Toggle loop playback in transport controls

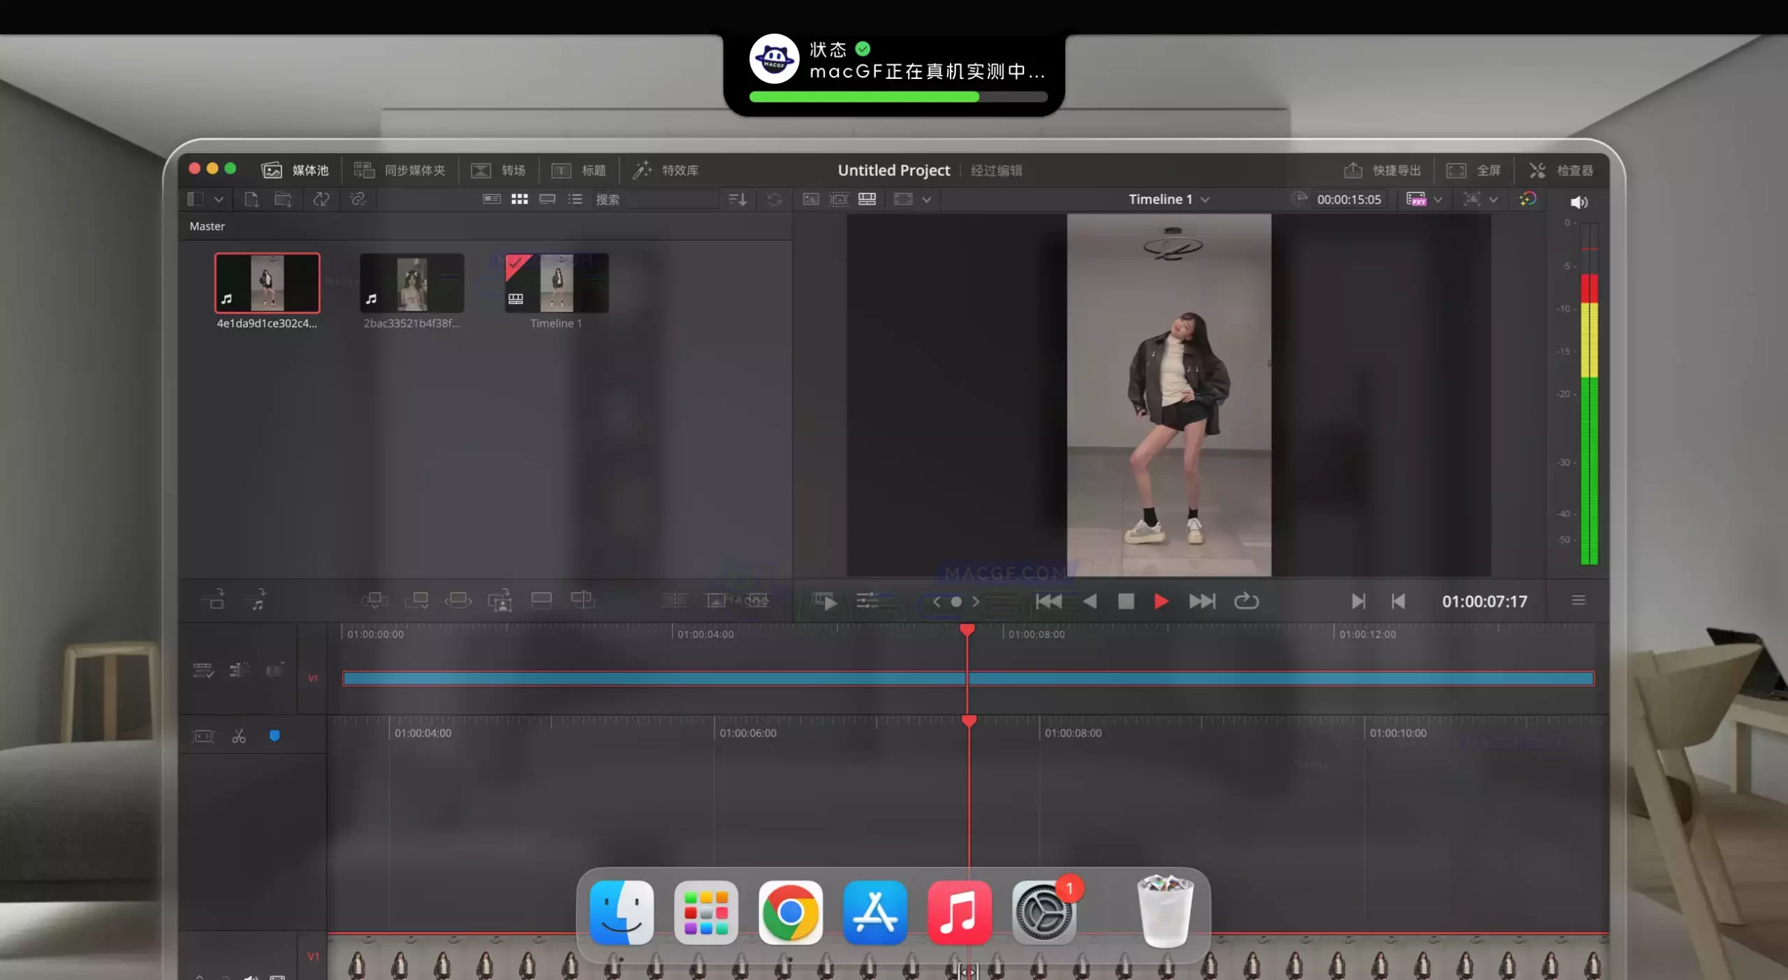point(1246,601)
